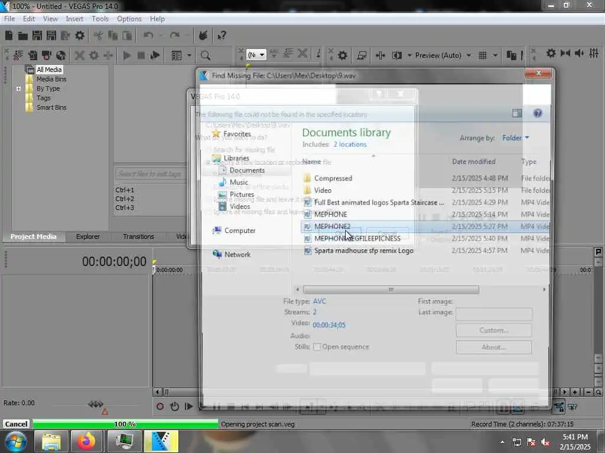The image size is (605, 453).
Task: Click the Cut scissors icon
Action: 99,36
